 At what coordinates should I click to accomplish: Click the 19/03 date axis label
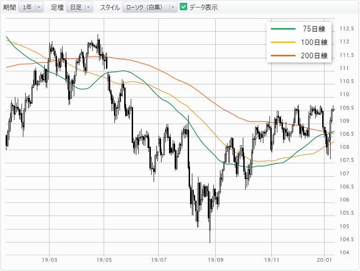tap(49, 260)
